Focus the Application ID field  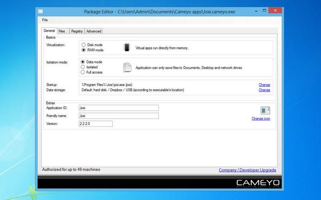click(x=119, y=108)
